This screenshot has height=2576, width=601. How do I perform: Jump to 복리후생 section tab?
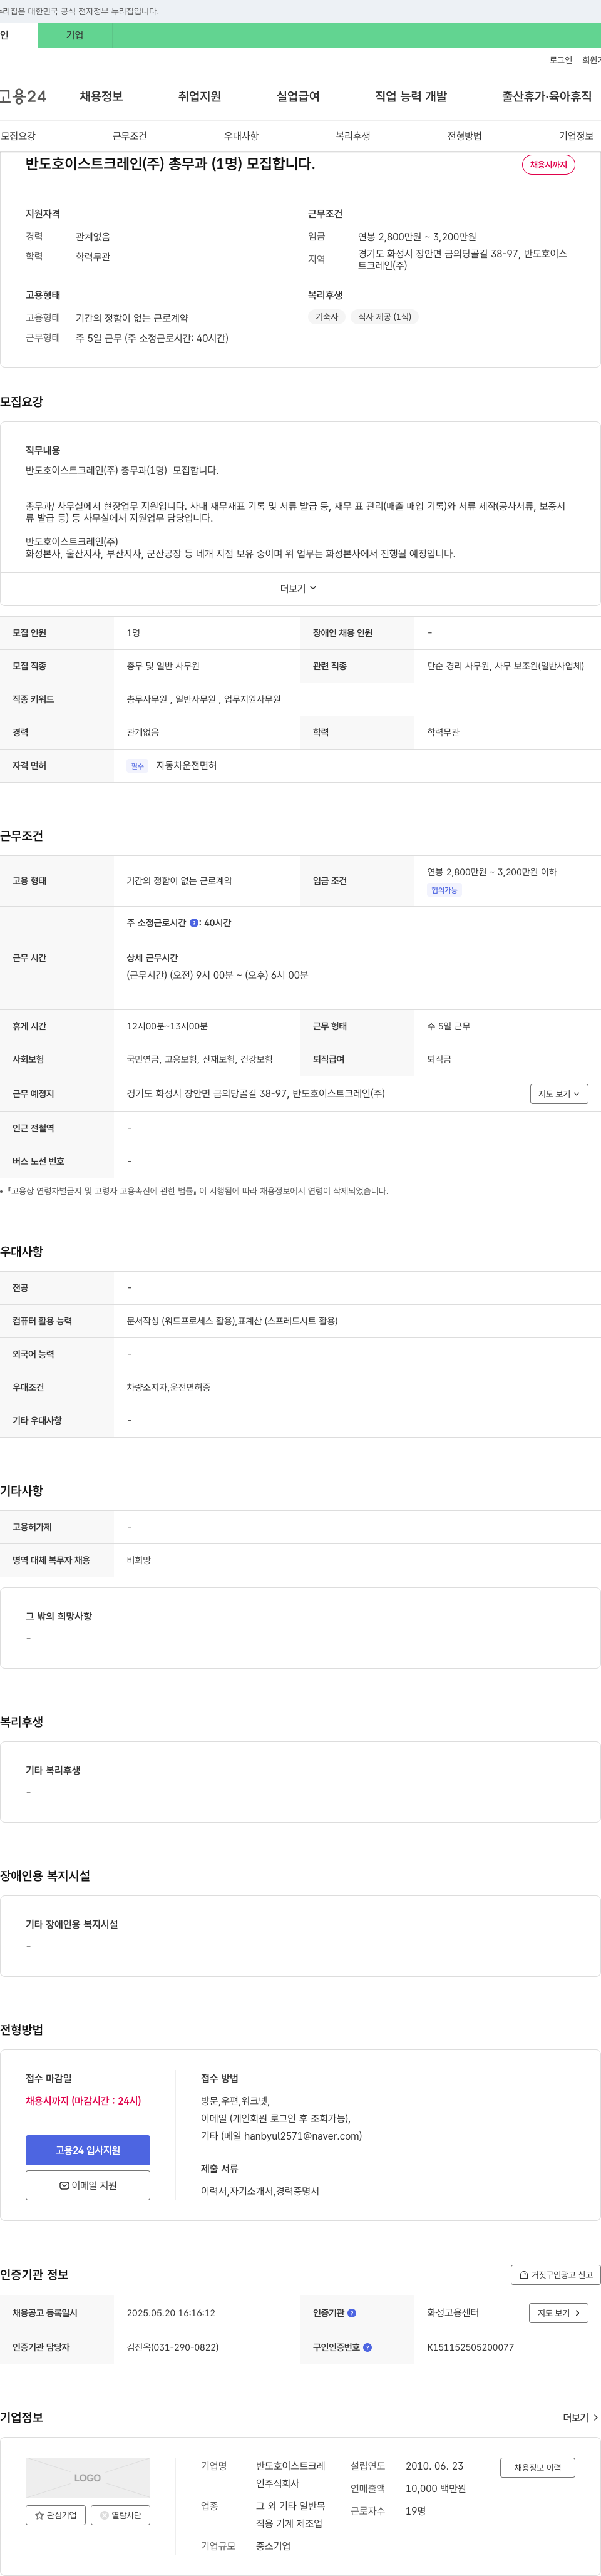point(353,136)
